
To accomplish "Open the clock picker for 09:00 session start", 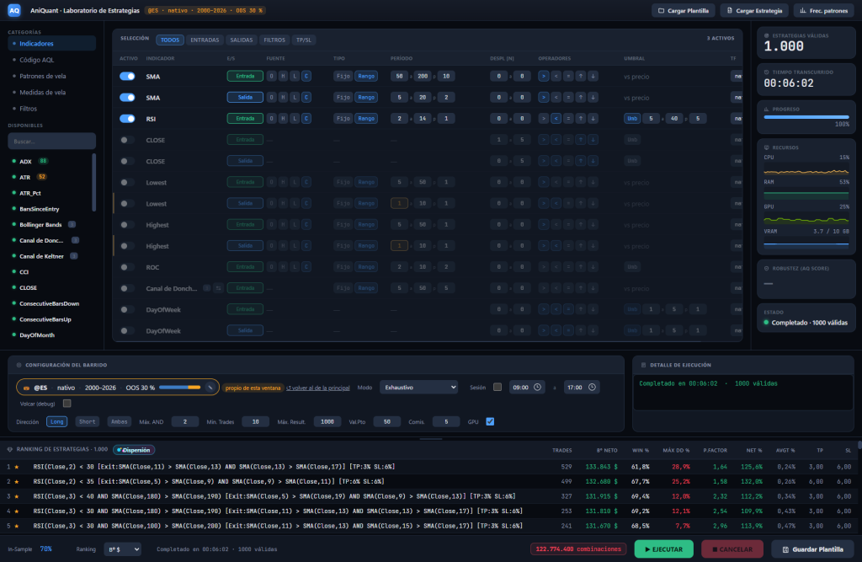I will [x=537, y=388].
